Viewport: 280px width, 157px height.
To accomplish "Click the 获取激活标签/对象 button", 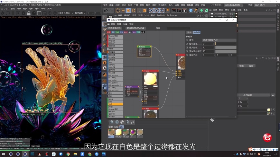I will coord(135,28).
